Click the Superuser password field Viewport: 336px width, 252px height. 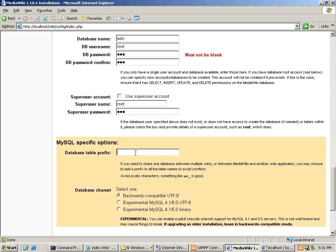click(148, 112)
